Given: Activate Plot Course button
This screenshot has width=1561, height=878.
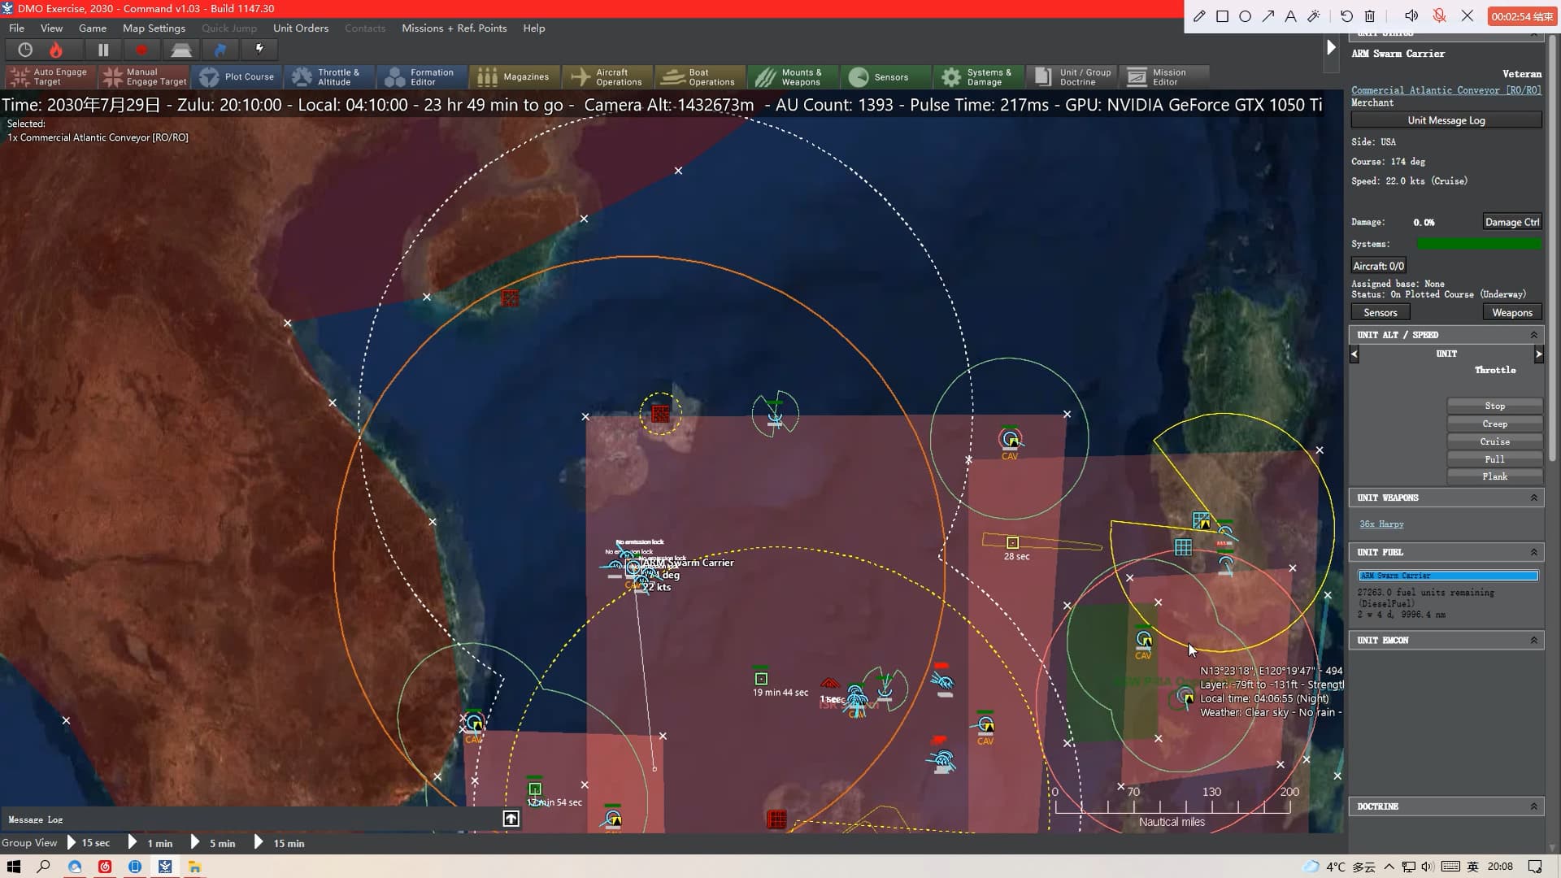Looking at the screenshot, I should pos(237,77).
